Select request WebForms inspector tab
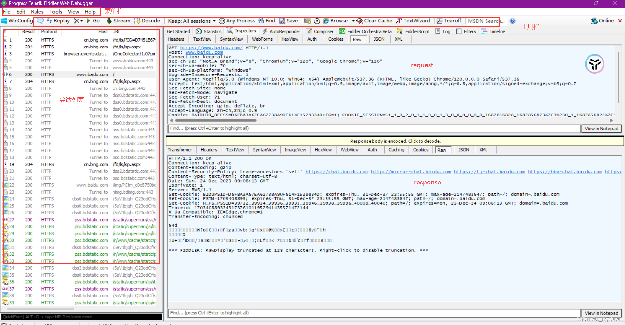625x325 pixels. (262, 39)
